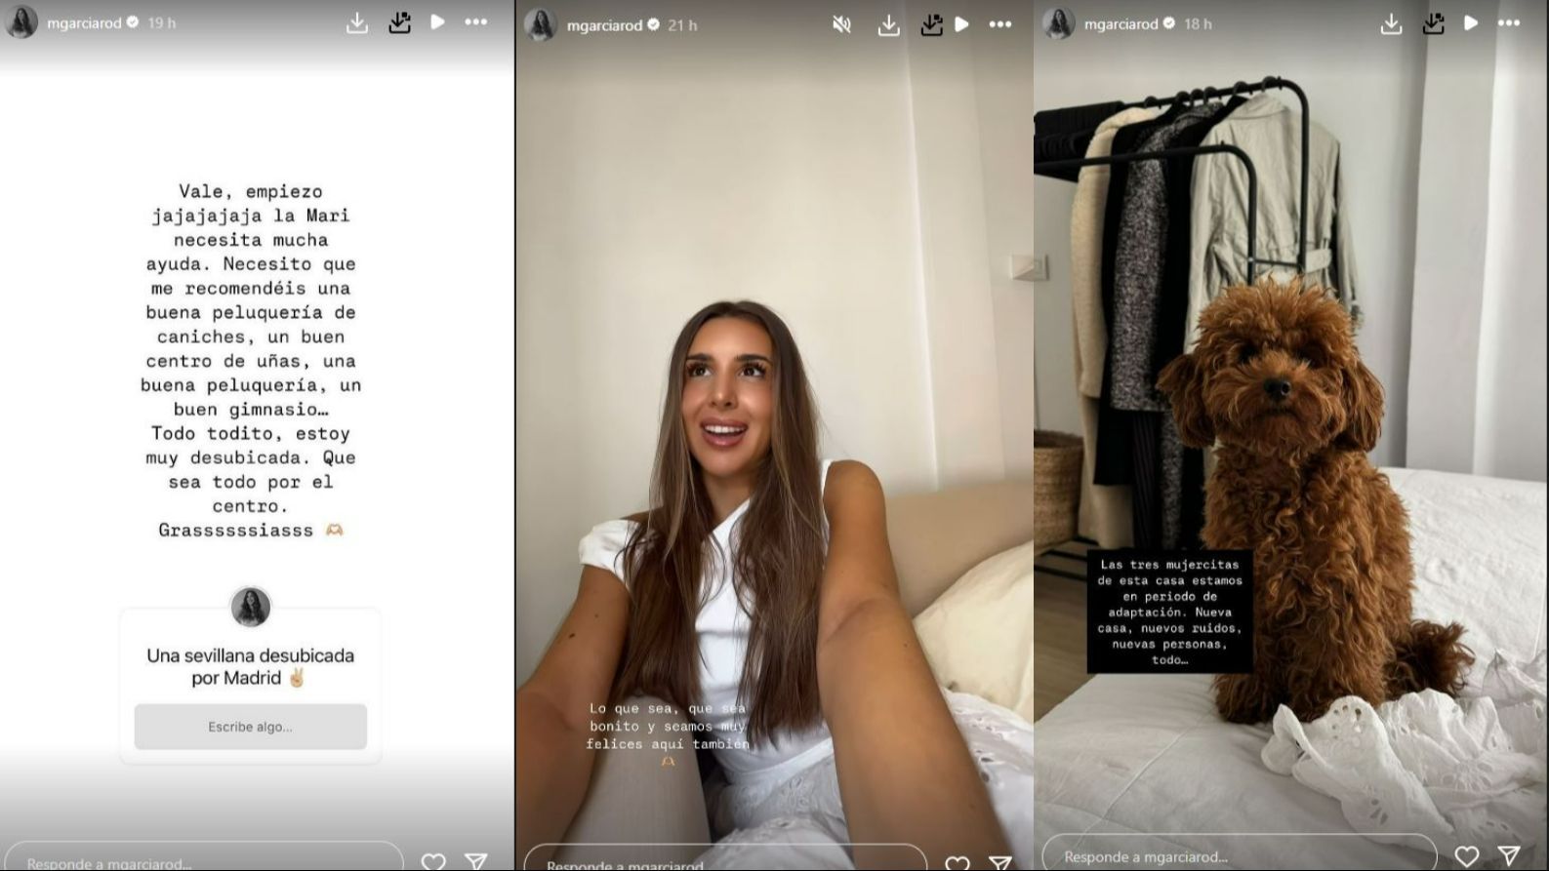Click verified badge in third story header
The image size is (1549, 871).
(1169, 23)
